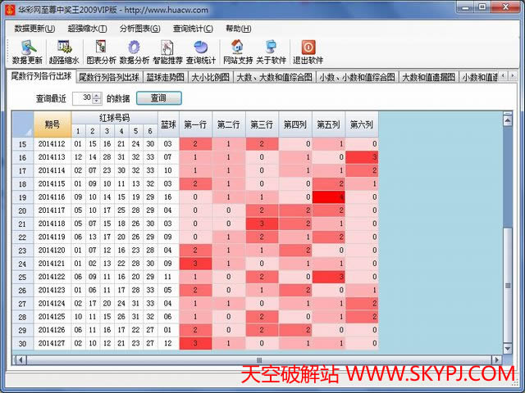
Task: Open the 分析图表(G) menu
Action: [x=141, y=28]
